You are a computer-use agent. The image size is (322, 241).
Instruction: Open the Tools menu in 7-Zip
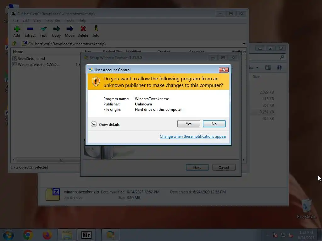tap(69, 20)
